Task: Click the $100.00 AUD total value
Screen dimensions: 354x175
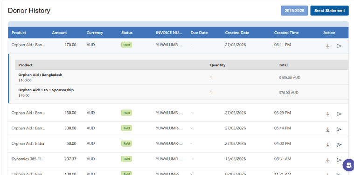Action: pos(290,78)
